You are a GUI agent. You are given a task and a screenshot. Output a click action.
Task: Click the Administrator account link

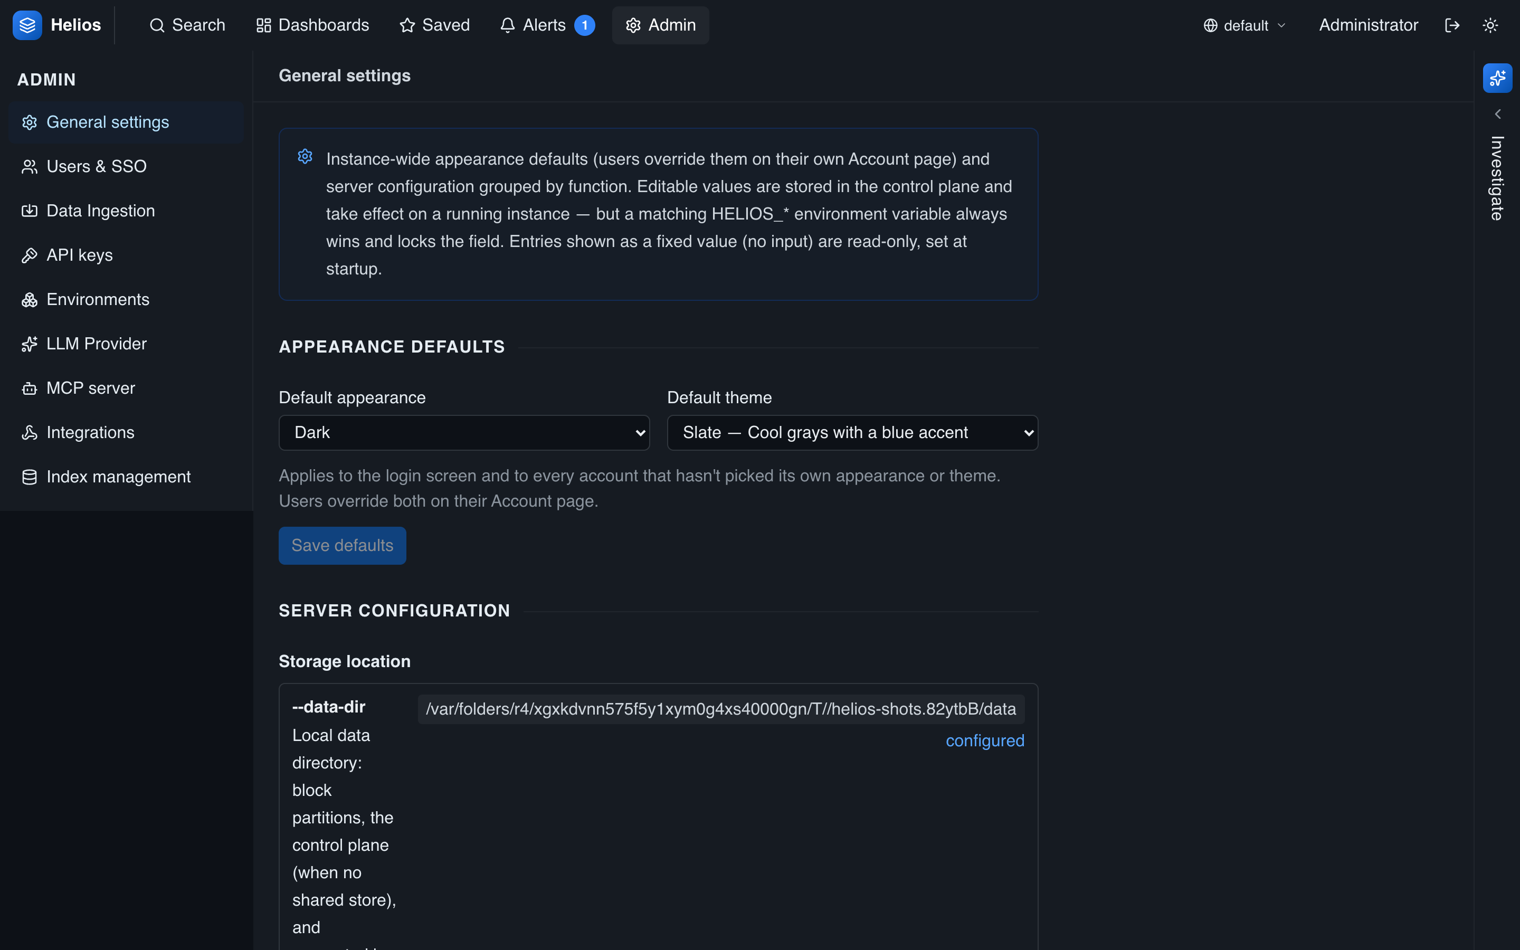pyautogui.click(x=1368, y=25)
